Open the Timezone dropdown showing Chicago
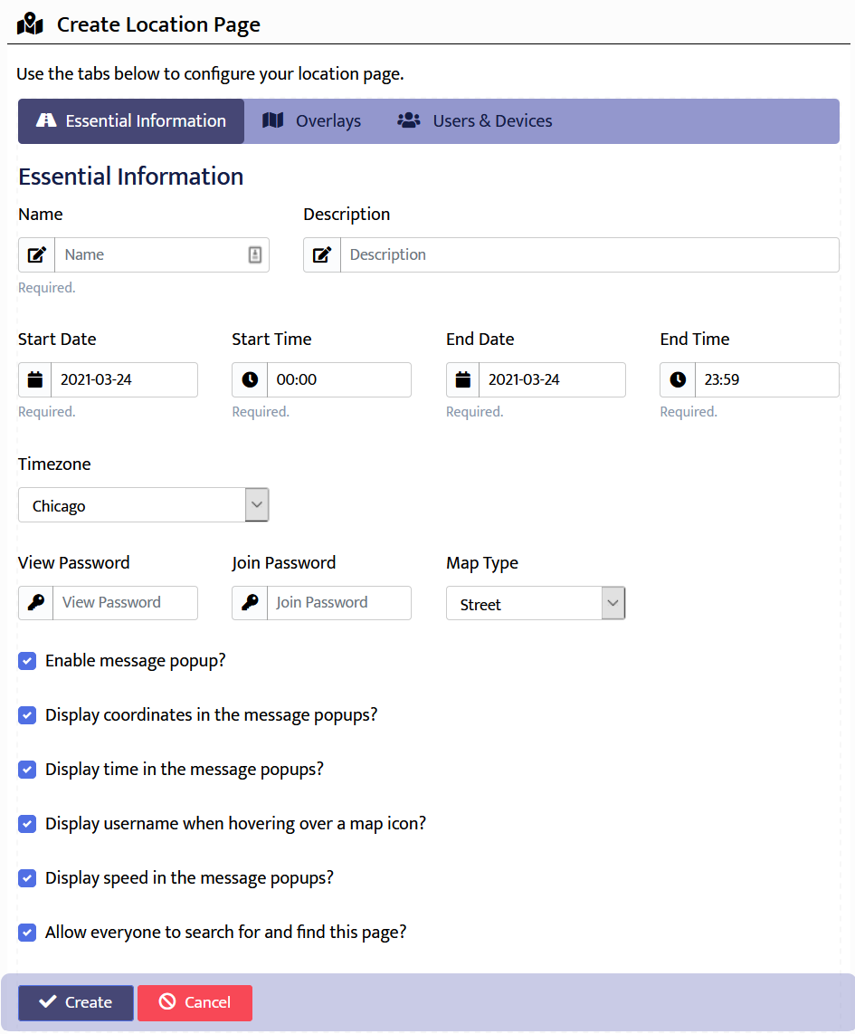 pos(144,505)
